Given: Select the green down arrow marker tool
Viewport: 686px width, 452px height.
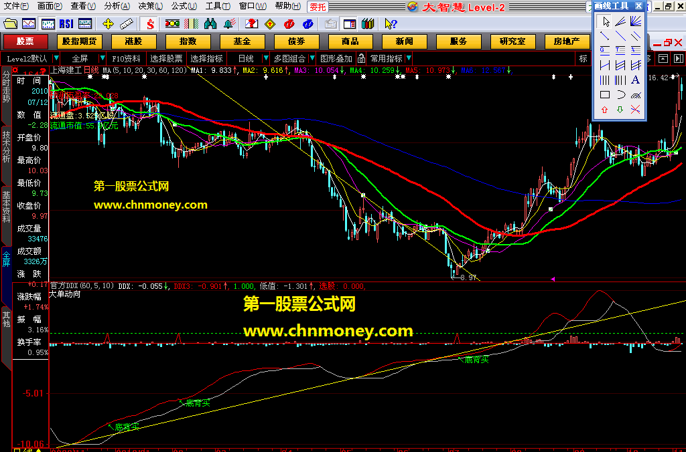Looking at the screenshot, I should point(620,110).
